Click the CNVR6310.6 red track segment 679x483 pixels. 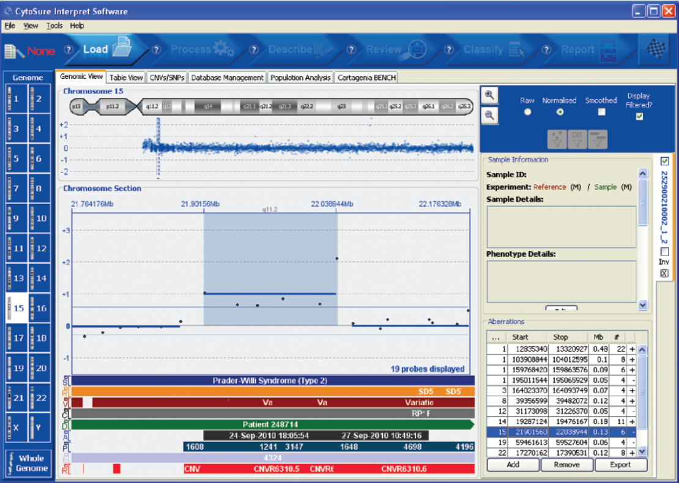coord(404,469)
